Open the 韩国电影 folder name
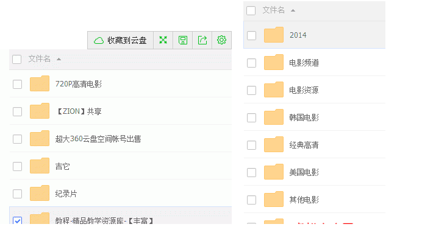This screenshot has width=447, height=238. click(x=304, y=117)
